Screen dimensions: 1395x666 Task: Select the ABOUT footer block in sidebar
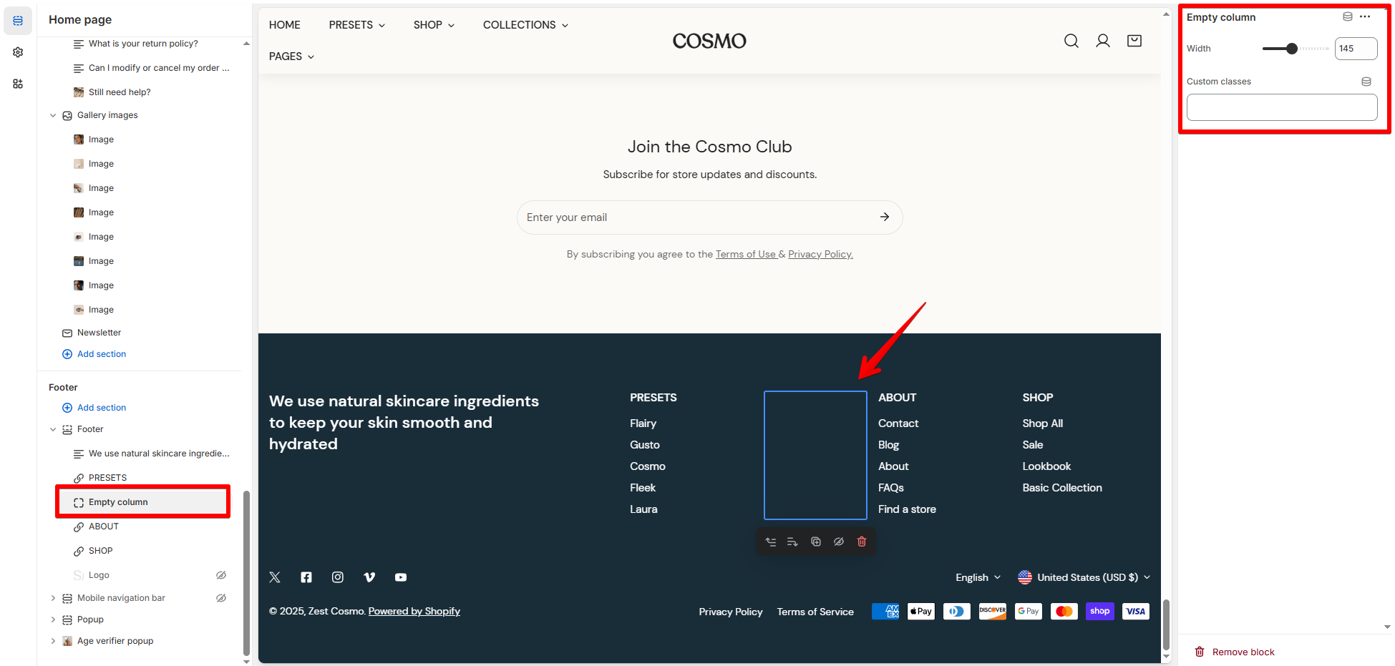tap(104, 527)
